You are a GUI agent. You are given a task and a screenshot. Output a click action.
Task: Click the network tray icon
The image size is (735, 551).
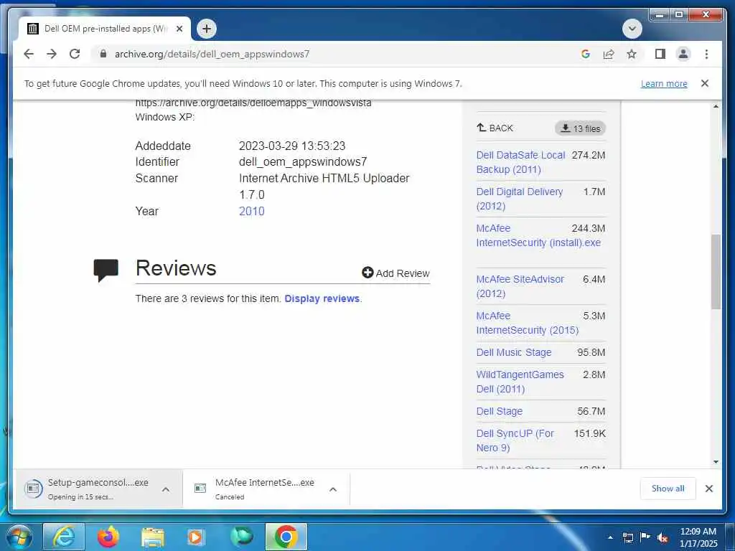pyautogui.click(x=627, y=537)
